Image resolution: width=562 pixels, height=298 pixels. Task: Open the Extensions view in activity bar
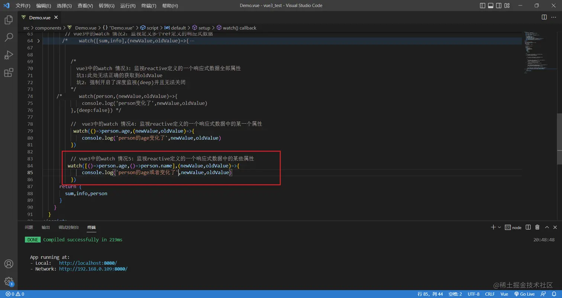[x=9, y=73]
